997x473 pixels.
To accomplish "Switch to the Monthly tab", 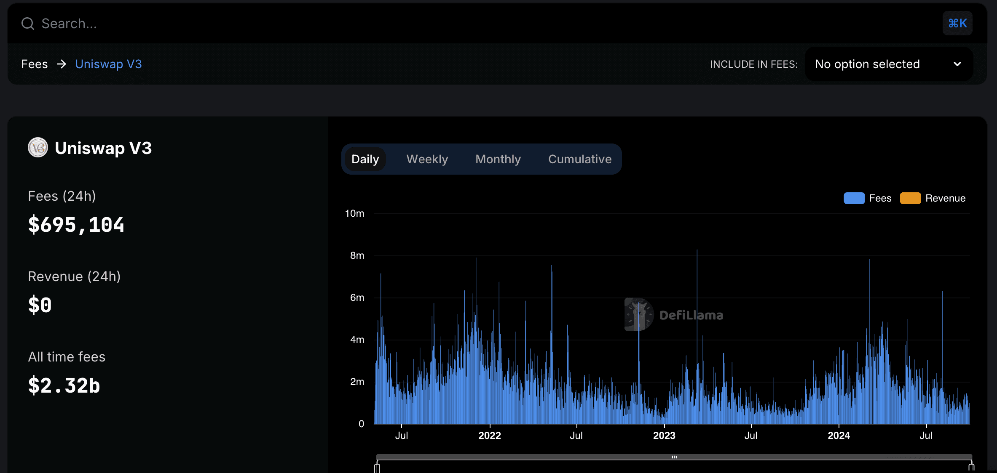I will pos(498,159).
